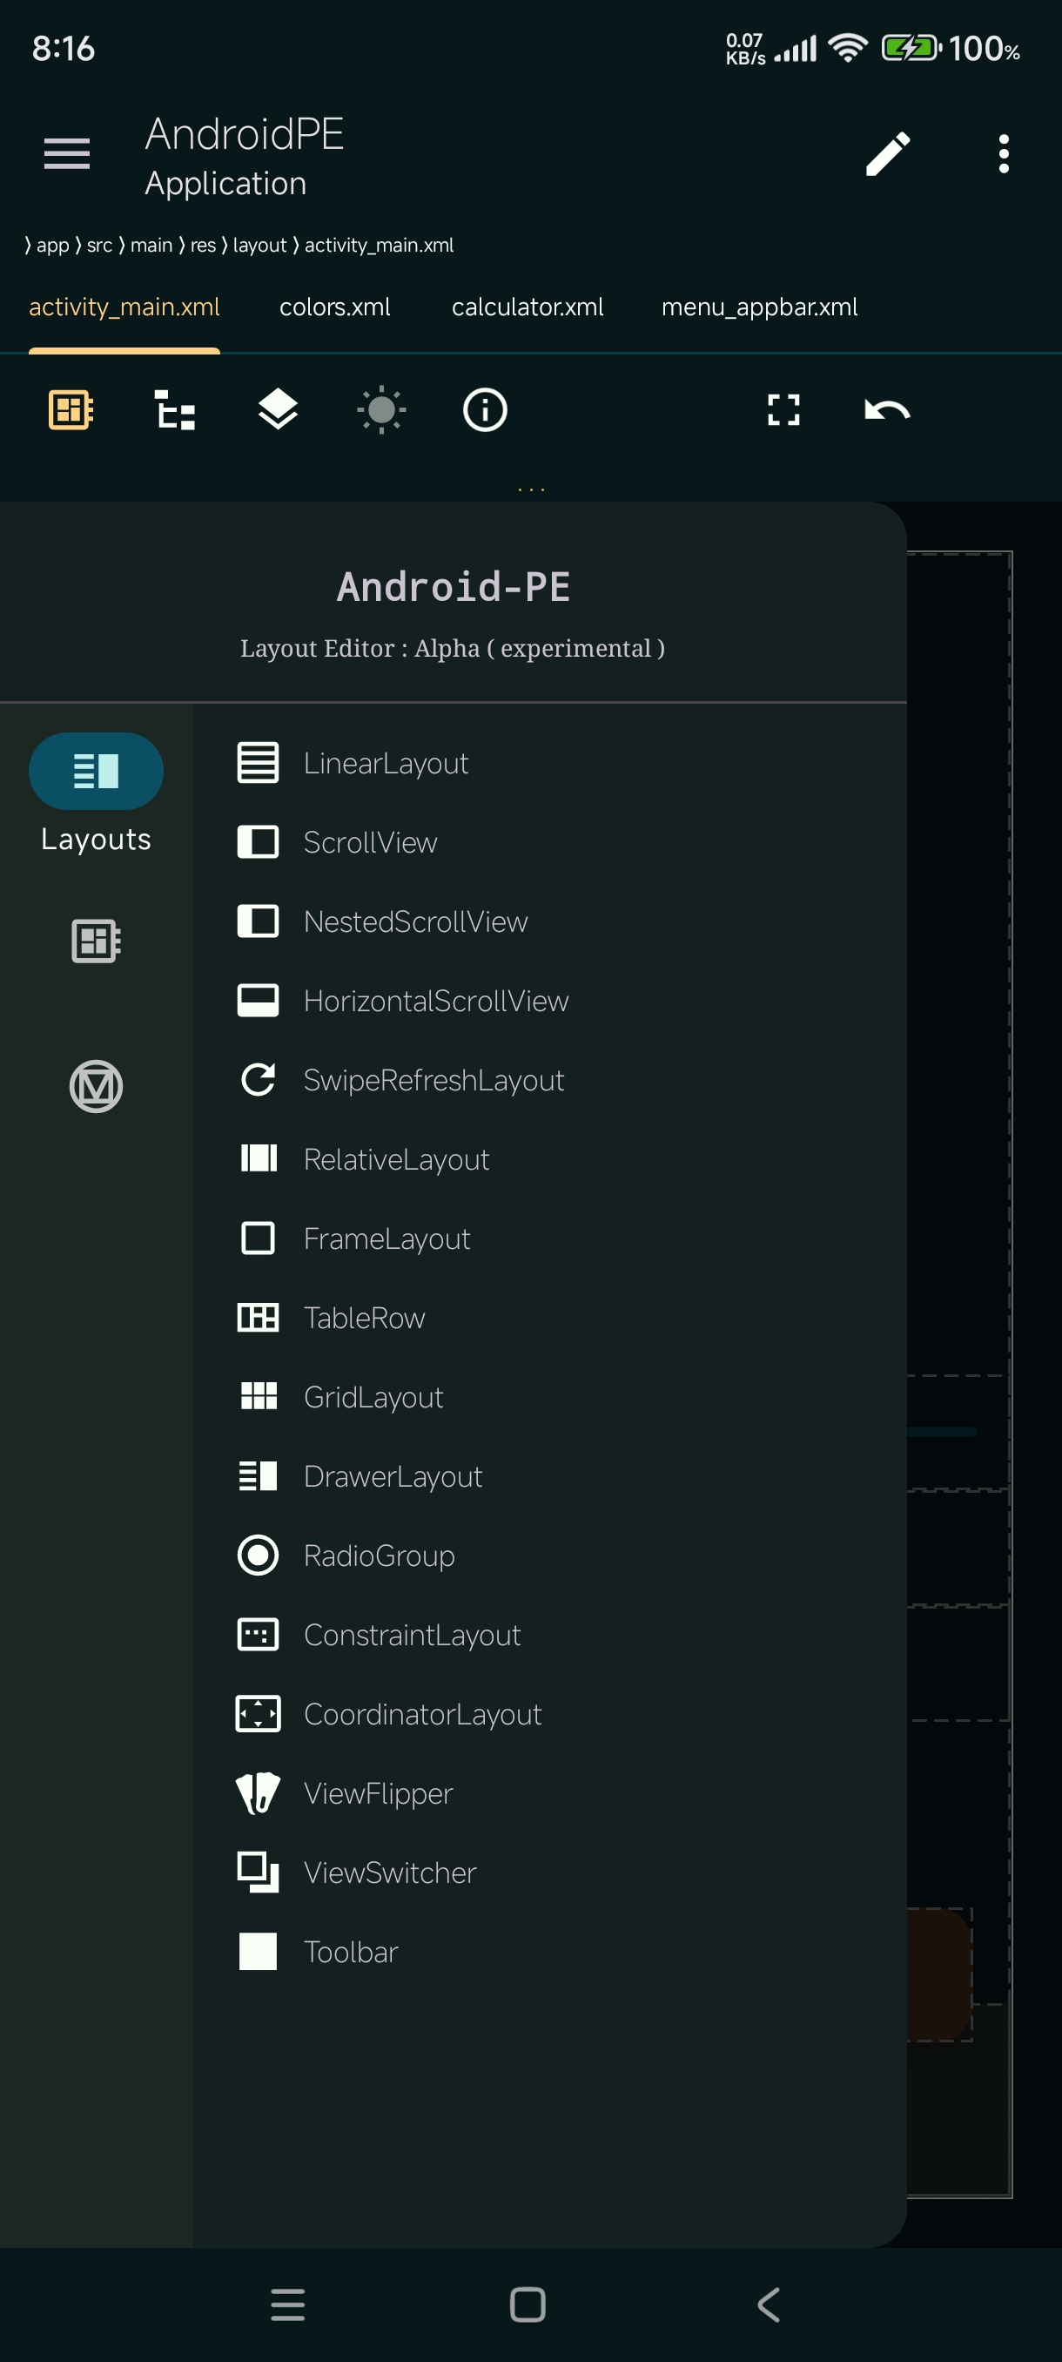The width and height of the screenshot is (1062, 2362).
Task: Toggle fullscreen preview mode
Action: pyautogui.click(x=783, y=410)
